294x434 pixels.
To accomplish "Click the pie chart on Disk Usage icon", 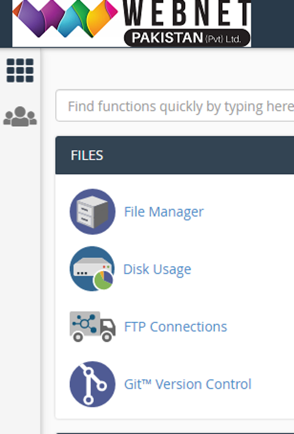I will tap(103, 280).
